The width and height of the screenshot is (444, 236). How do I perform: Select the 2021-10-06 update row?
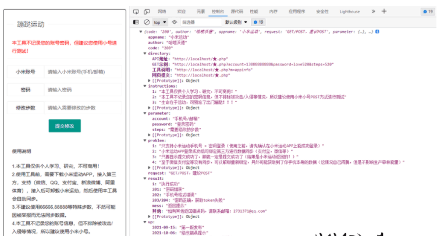(180, 233)
